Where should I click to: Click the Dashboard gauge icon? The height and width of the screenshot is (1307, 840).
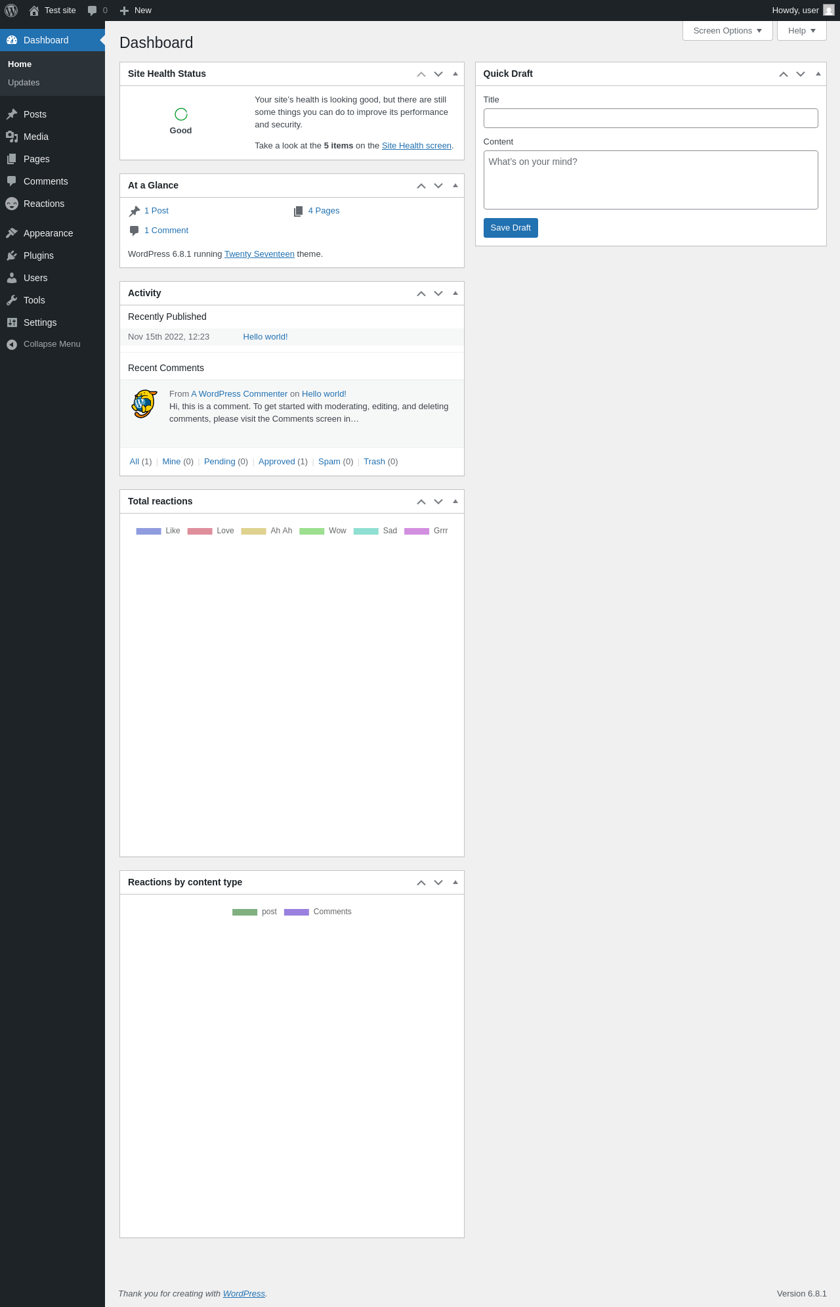pyautogui.click(x=12, y=40)
